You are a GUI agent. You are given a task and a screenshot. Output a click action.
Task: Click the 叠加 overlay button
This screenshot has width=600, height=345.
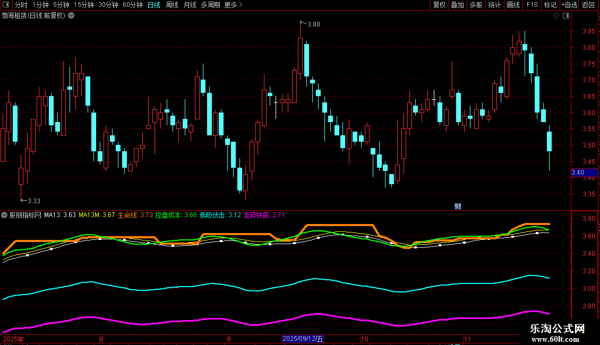(x=457, y=5)
